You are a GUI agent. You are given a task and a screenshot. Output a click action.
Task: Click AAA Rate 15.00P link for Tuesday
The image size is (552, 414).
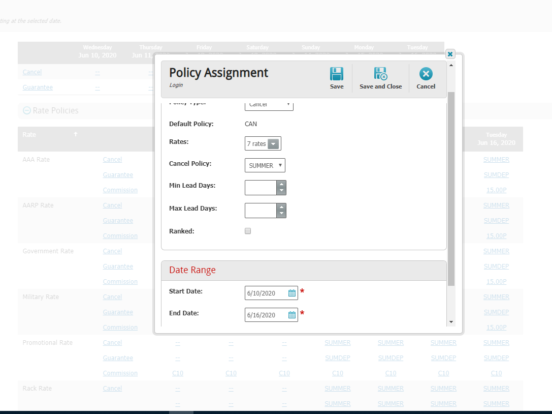coord(496,190)
